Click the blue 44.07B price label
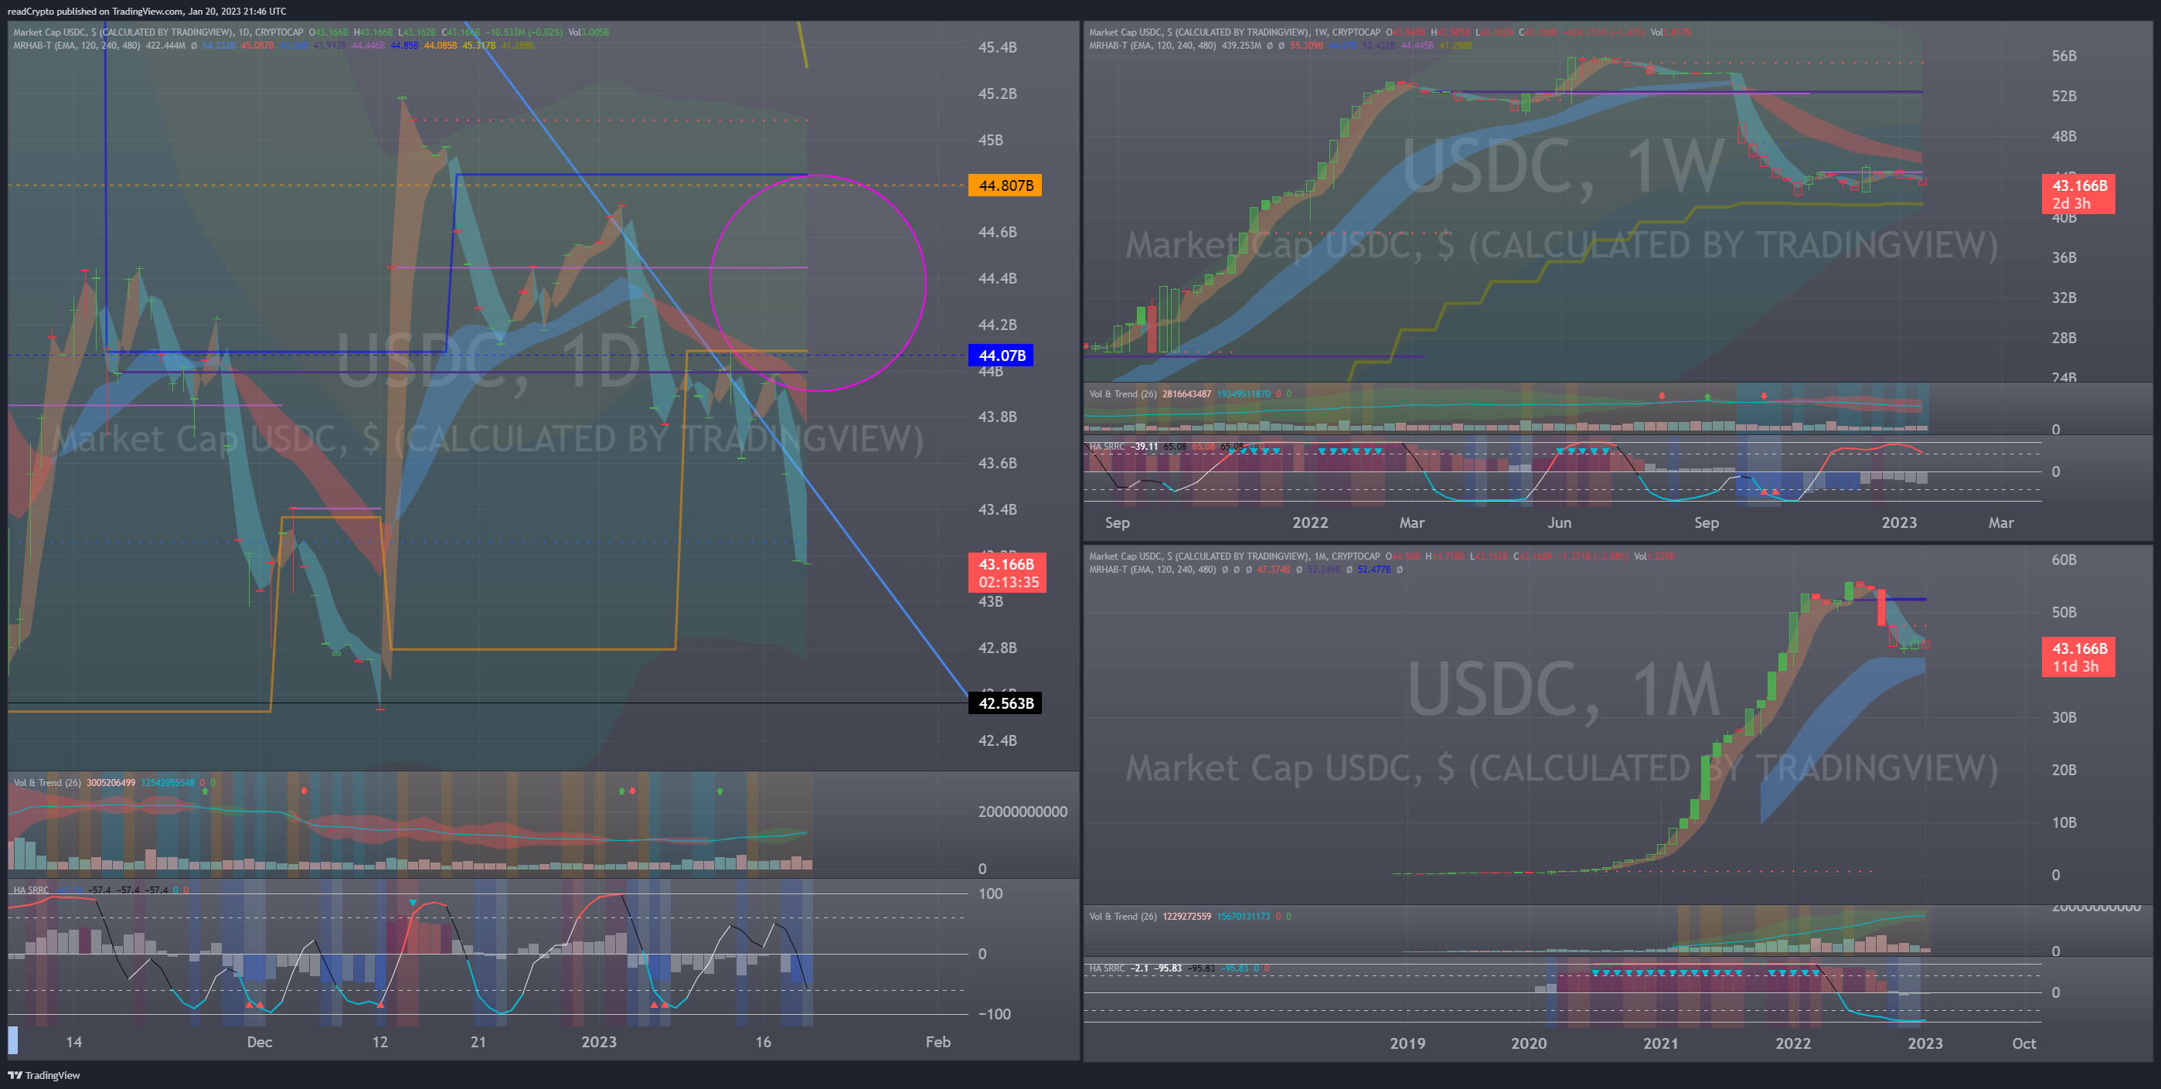The width and height of the screenshot is (2161, 1089). [x=1001, y=356]
